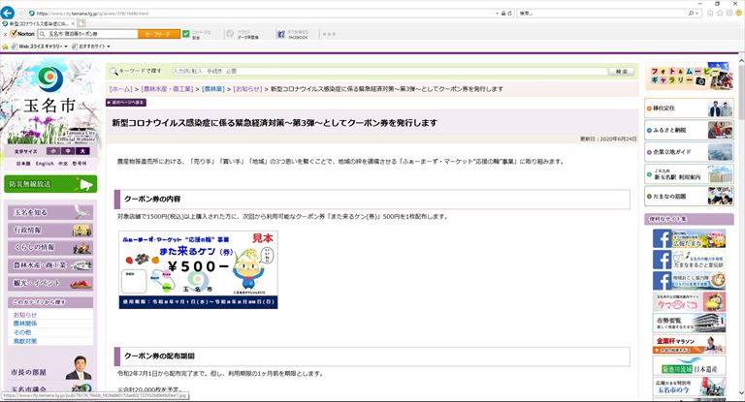This screenshot has width=745, height=402.
Task: Close the Norton toolbar with its X
Action: pyautogui.click(x=5, y=34)
